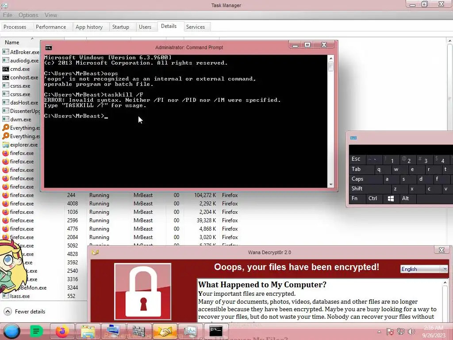Collapse Task Manager with Fewer details
The image size is (453, 340).
25,312
